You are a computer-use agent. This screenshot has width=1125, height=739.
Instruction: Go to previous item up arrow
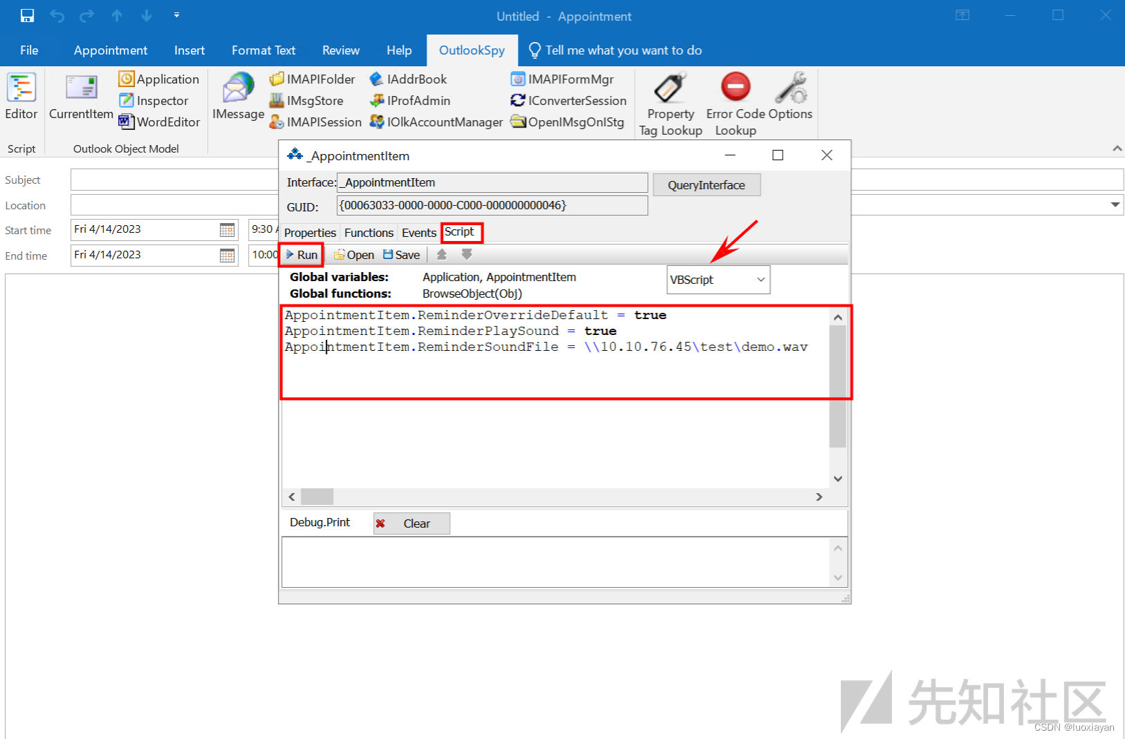[x=117, y=15]
